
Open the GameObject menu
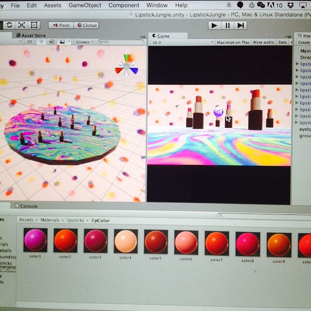click(85, 5)
